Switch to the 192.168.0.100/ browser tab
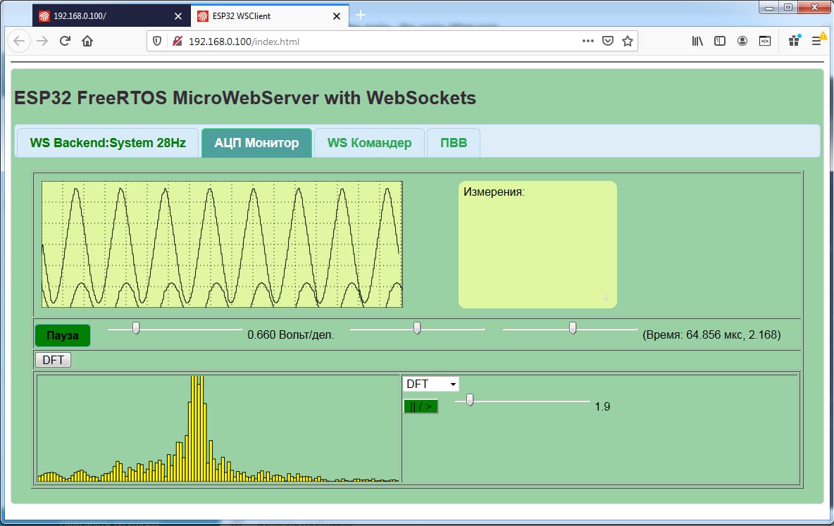The width and height of the screenshot is (834, 526). [x=111, y=16]
